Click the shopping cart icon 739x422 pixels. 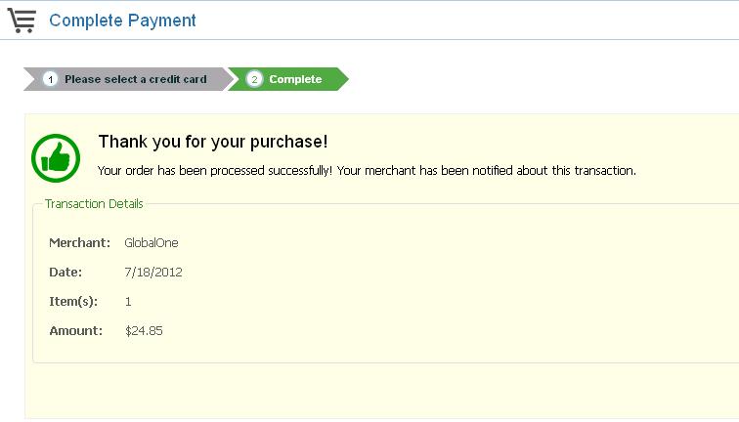pos(21,19)
